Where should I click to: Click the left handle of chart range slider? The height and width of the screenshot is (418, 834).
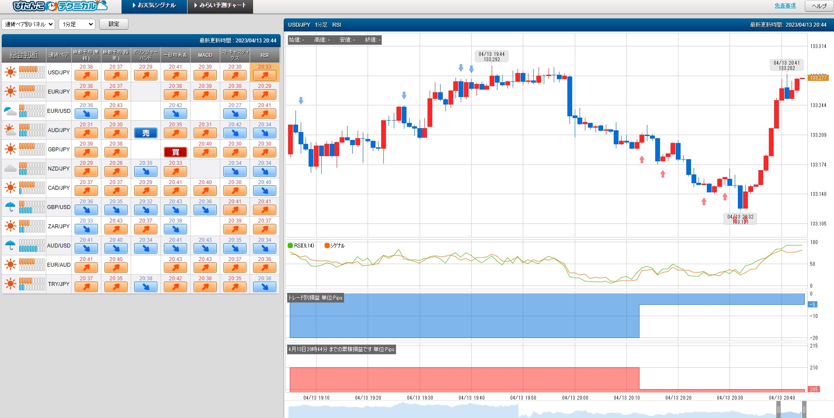[x=778, y=409]
